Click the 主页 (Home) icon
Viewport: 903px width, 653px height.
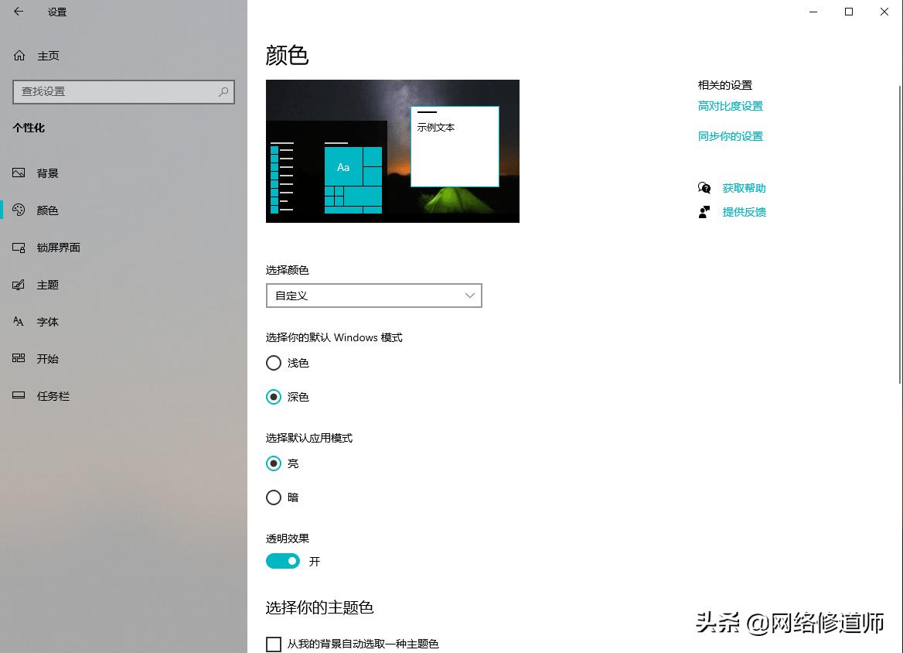18,55
